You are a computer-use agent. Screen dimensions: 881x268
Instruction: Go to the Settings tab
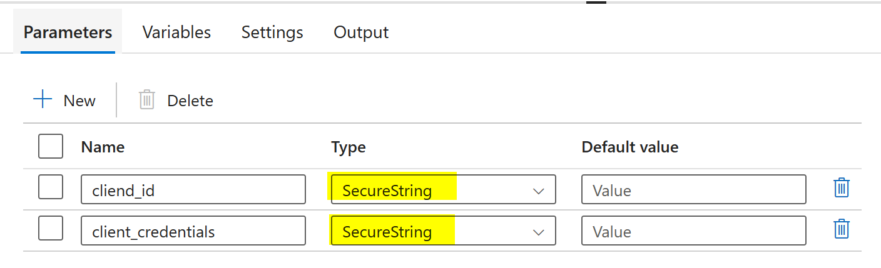click(272, 32)
